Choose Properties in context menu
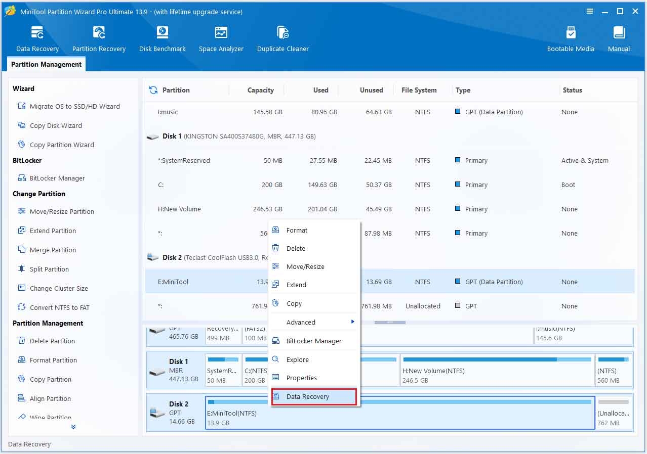Image resolution: width=647 pixels, height=454 pixels. pos(314,378)
